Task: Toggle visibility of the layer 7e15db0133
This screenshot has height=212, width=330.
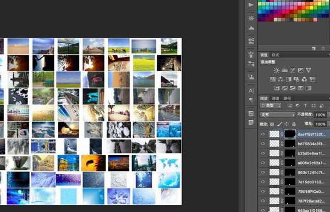Action: pos(263,182)
